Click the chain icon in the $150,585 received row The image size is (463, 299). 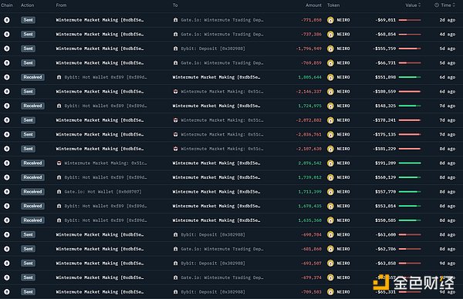click(x=6, y=220)
